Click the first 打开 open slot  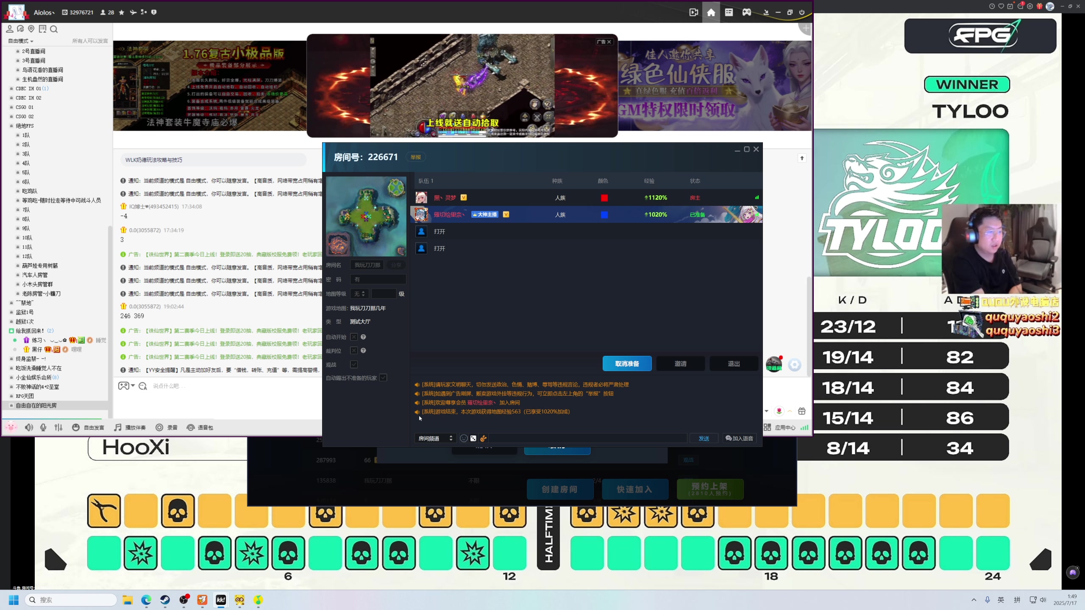click(440, 232)
